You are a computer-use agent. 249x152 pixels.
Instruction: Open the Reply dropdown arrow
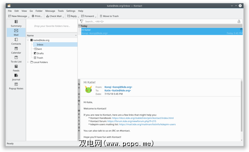78,16
